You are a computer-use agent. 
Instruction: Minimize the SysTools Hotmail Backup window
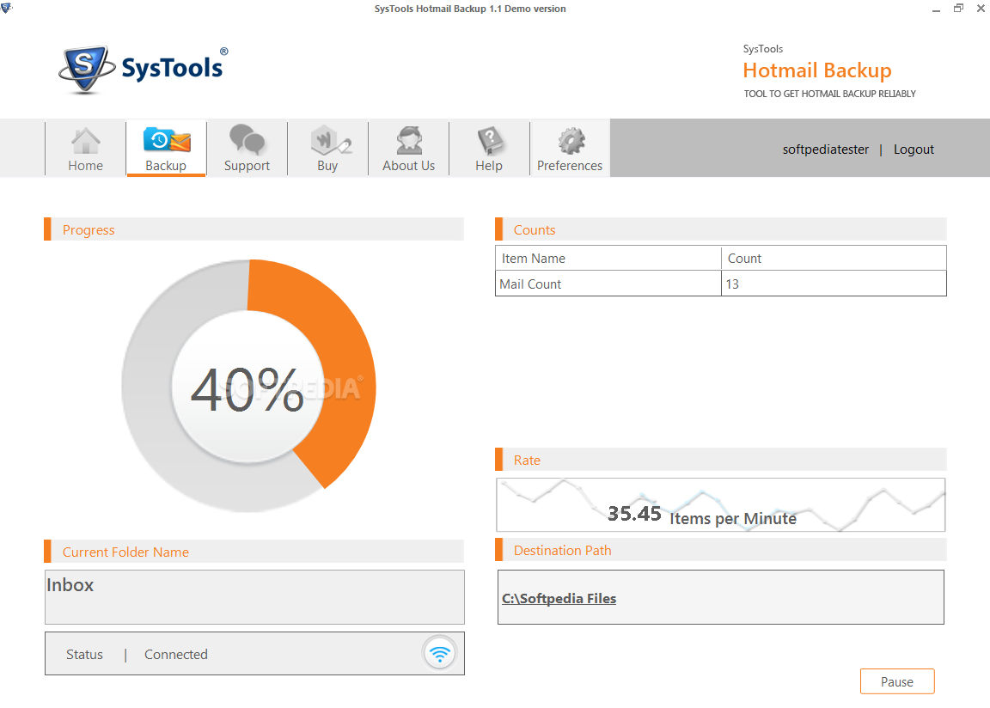tap(937, 9)
